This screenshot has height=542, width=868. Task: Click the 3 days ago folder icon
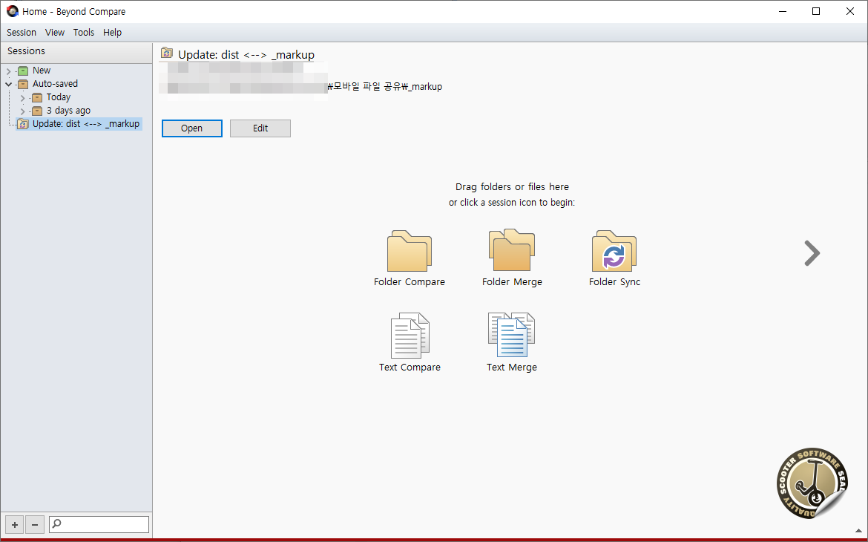pyautogui.click(x=37, y=111)
